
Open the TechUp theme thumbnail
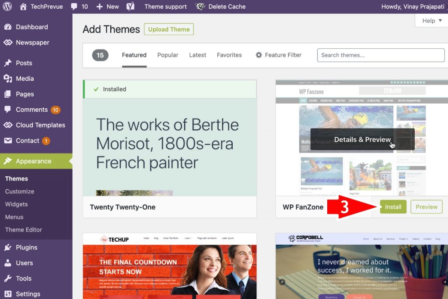pyautogui.click(x=170, y=266)
